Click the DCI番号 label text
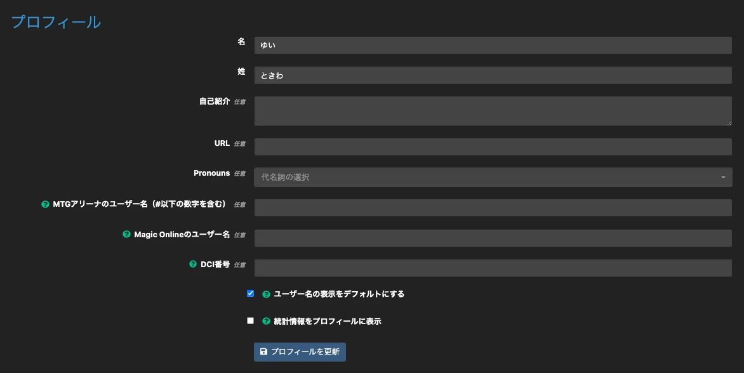The height and width of the screenshot is (373, 744). (x=215, y=265)
